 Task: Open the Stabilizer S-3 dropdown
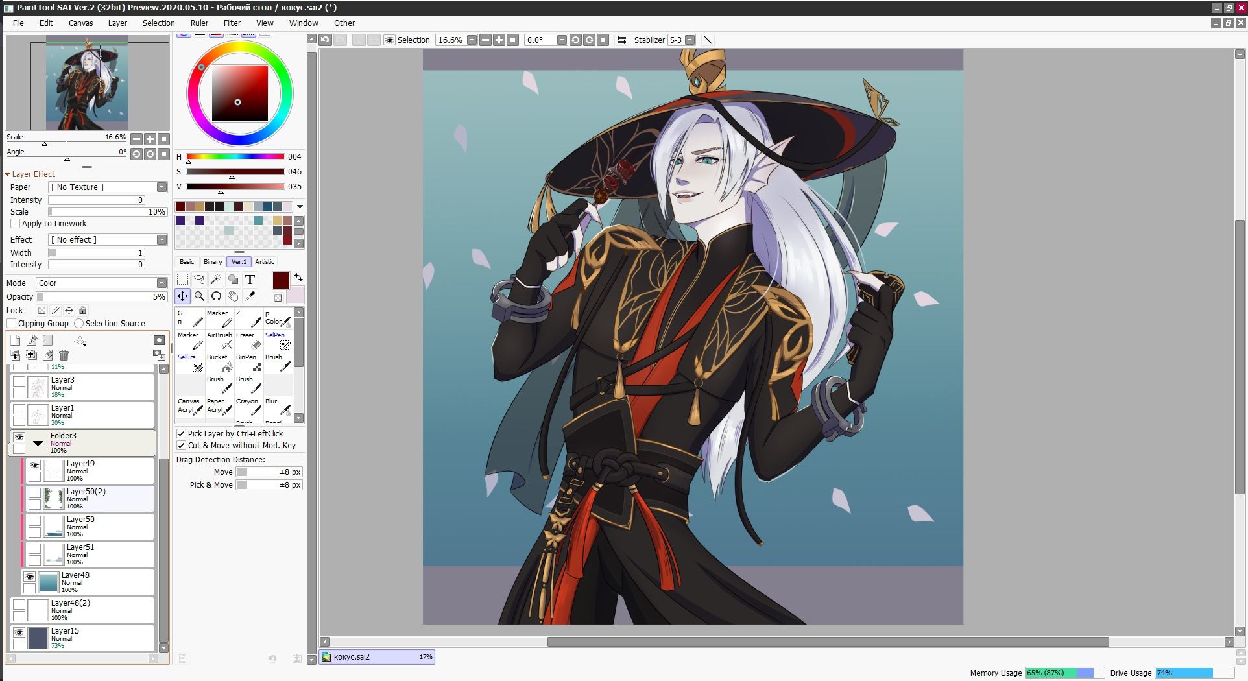click(690, 40)
